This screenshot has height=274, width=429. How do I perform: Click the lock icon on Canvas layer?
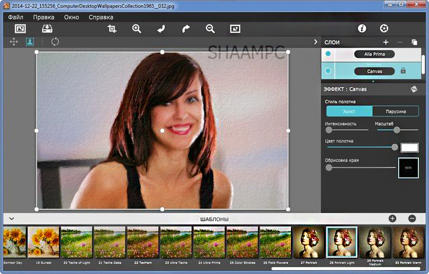(403, 71)
